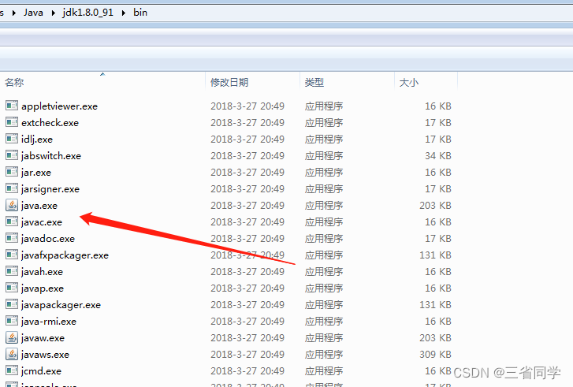The width and height of the screenshot is (573, 387).
Task: Select file name jabswitch.exe
Action: 51,156
